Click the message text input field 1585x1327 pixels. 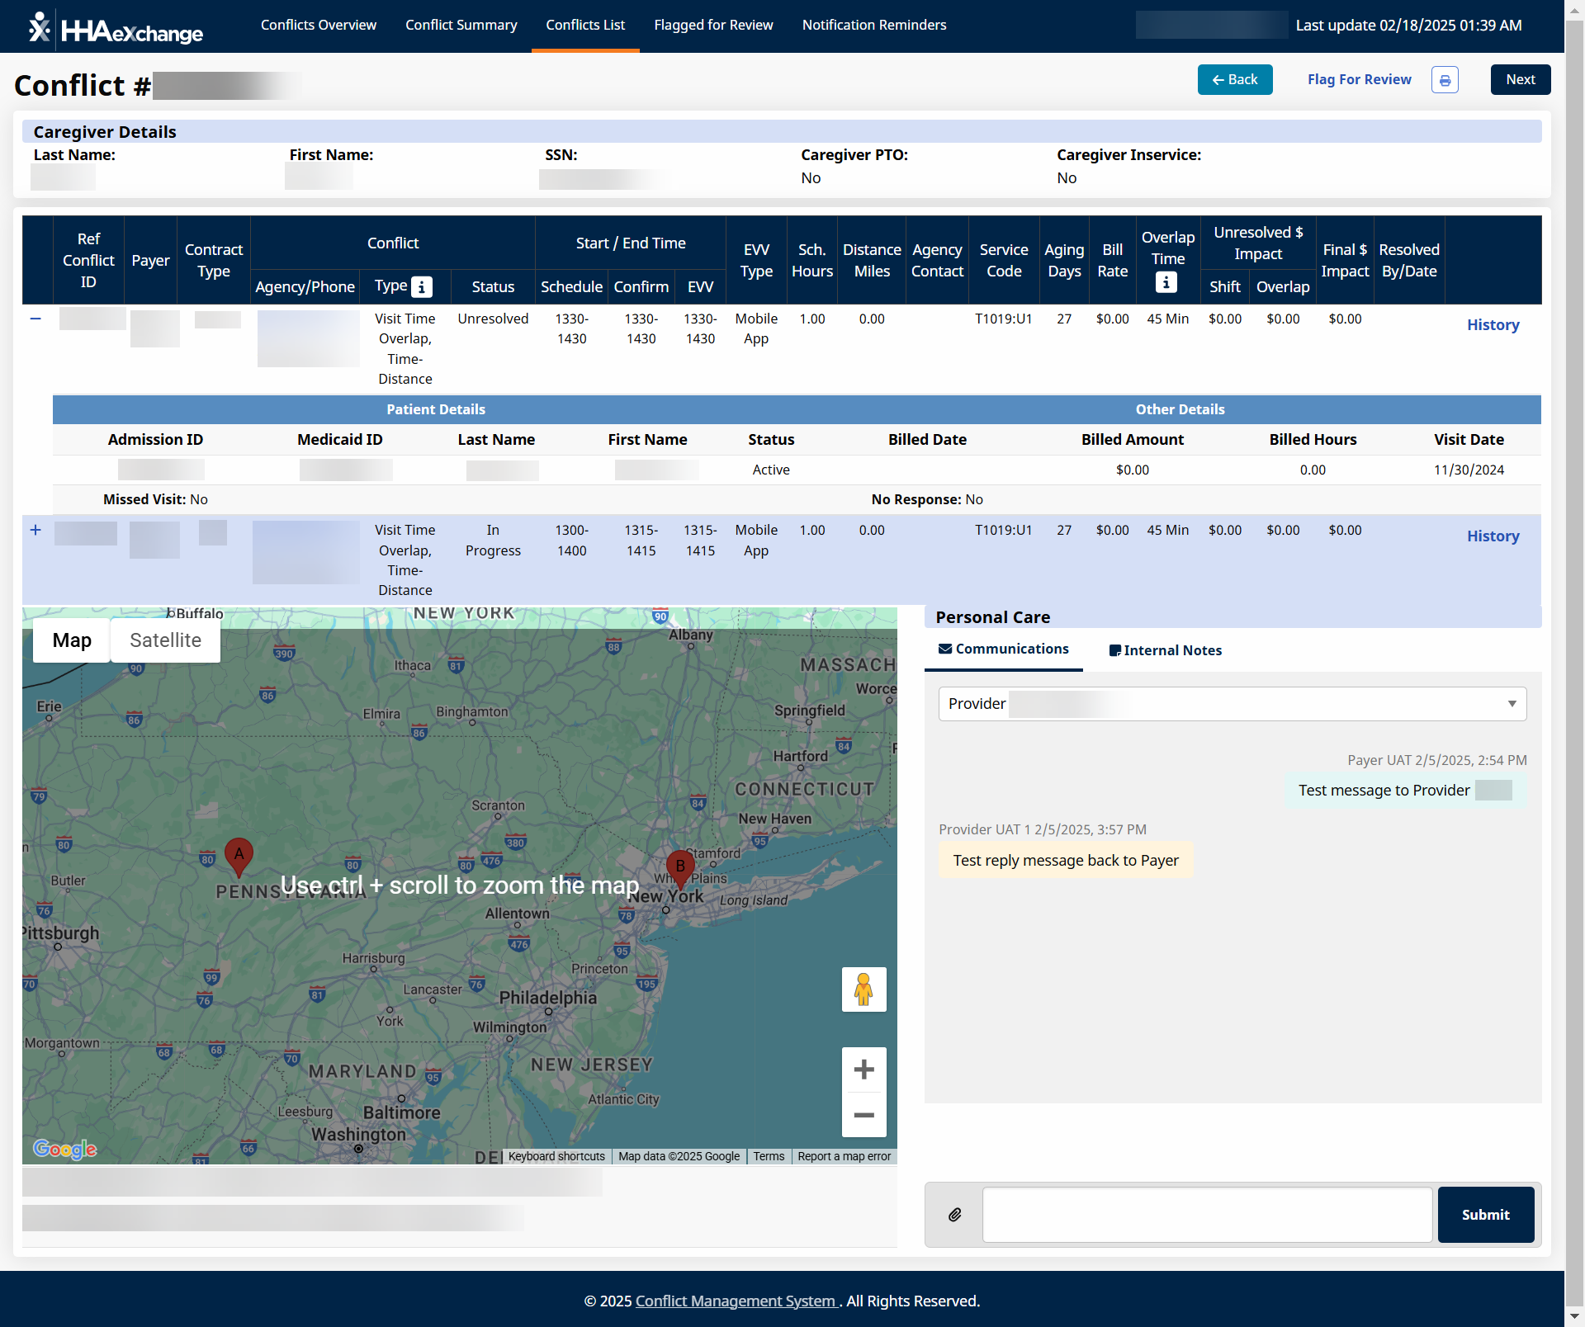click(x=1206, y=1214)
